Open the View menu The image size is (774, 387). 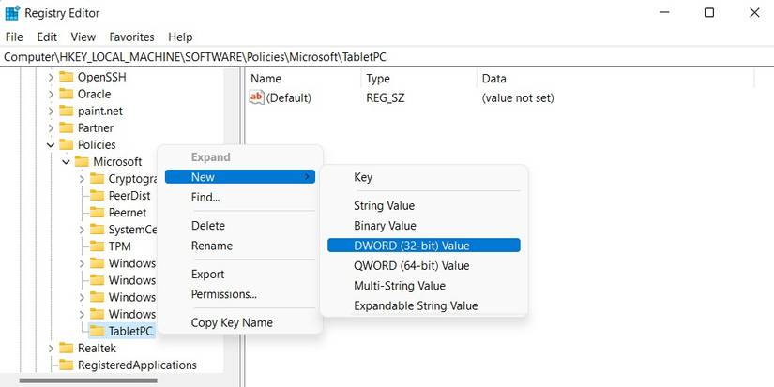(83, 37)
